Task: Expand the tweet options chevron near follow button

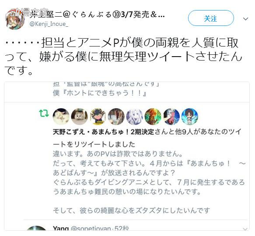Action: (245, 19)
